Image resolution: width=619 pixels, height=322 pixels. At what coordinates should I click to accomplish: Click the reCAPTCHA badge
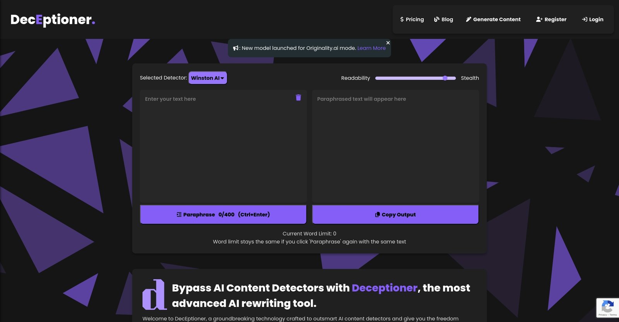[x=607, y=308]
